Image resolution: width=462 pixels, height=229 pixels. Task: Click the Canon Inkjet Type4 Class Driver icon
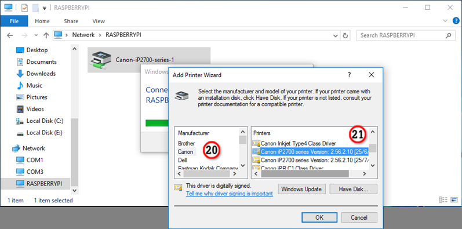(x=256, y=144)
